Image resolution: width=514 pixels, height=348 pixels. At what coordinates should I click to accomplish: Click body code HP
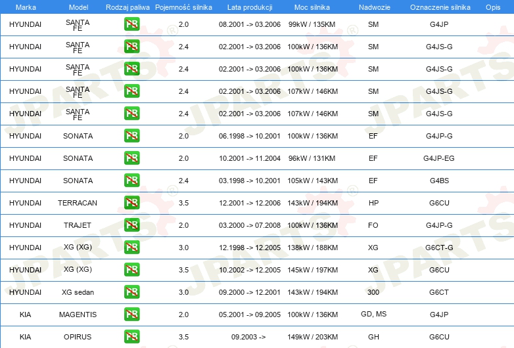[x=373, y=203]
